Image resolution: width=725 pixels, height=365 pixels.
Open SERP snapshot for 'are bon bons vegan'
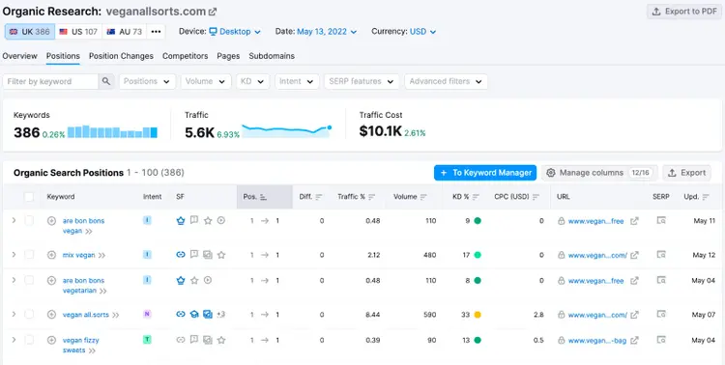(x=661, y=220)
